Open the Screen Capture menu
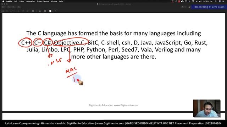The image size is (227, 127). 43,1
